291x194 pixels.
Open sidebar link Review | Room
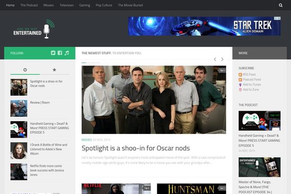[x=40, y=102]
